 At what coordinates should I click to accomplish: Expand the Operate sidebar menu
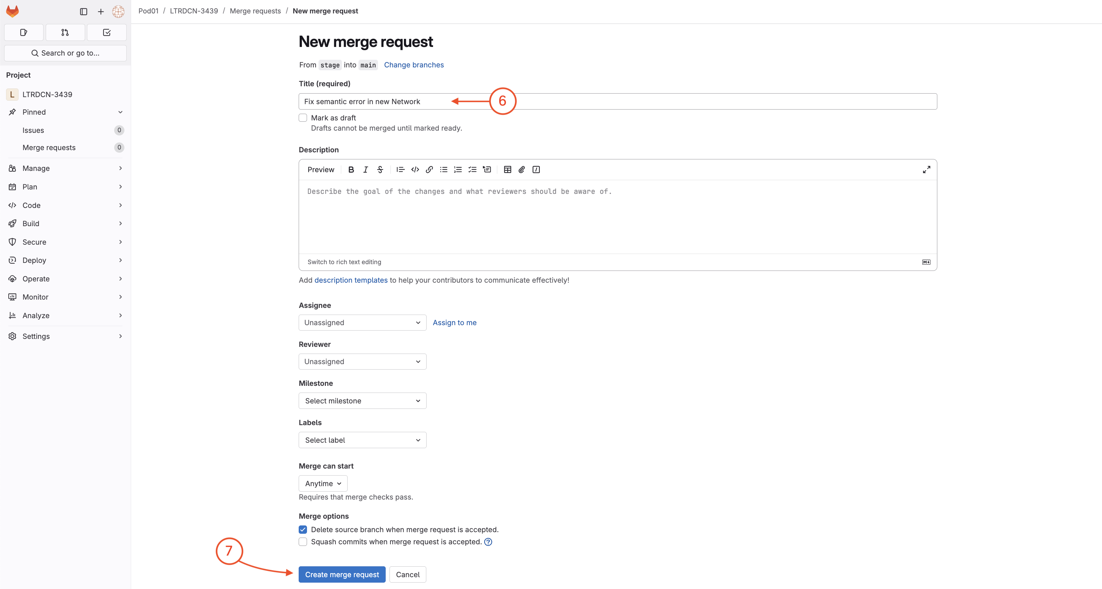tap(65, 279)
